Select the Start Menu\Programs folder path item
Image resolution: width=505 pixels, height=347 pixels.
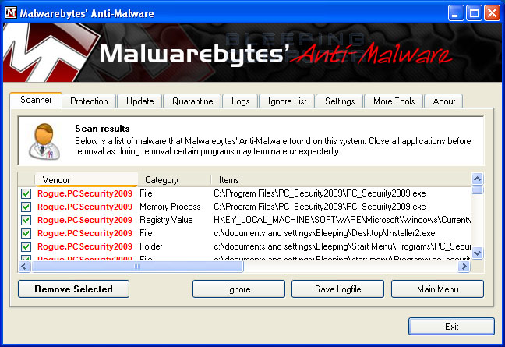click(x=342, y=246)
